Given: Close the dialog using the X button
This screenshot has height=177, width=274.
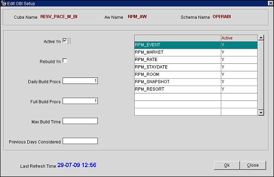Looking at the screenshot, I should pos(271,3).
